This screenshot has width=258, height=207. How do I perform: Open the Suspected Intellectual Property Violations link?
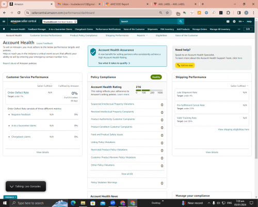[112, 104]
